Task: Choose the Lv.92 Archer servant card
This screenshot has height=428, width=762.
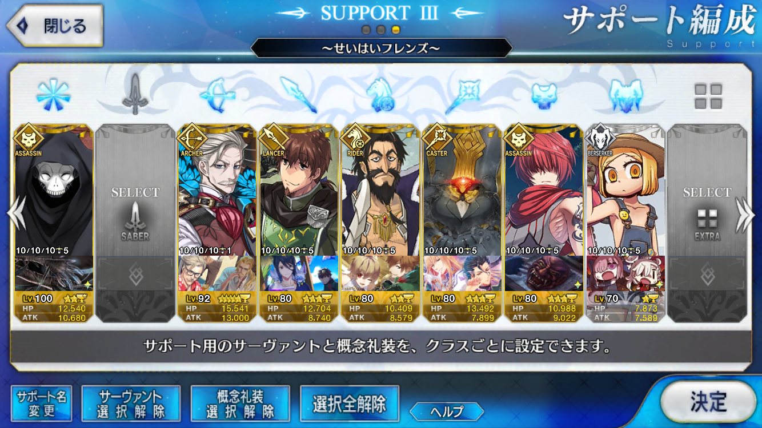Action: pyautogui.click(x=217, y=224)
